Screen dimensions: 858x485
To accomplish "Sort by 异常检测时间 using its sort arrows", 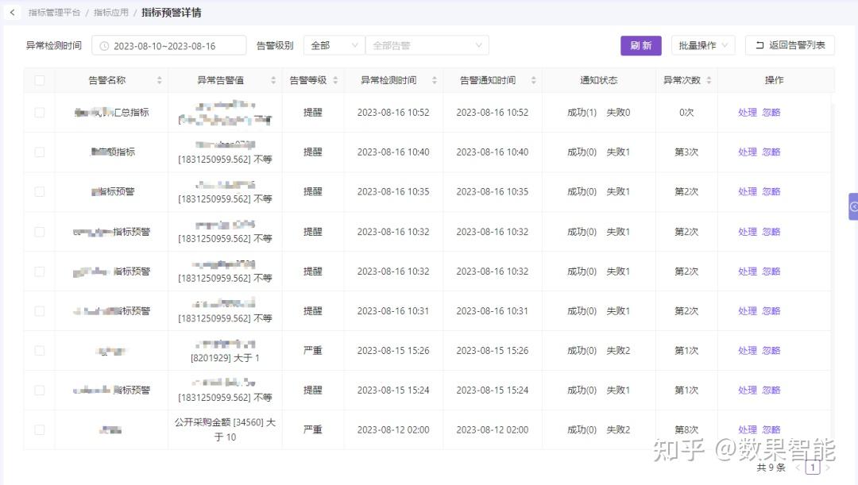I will tap(434, 79).
